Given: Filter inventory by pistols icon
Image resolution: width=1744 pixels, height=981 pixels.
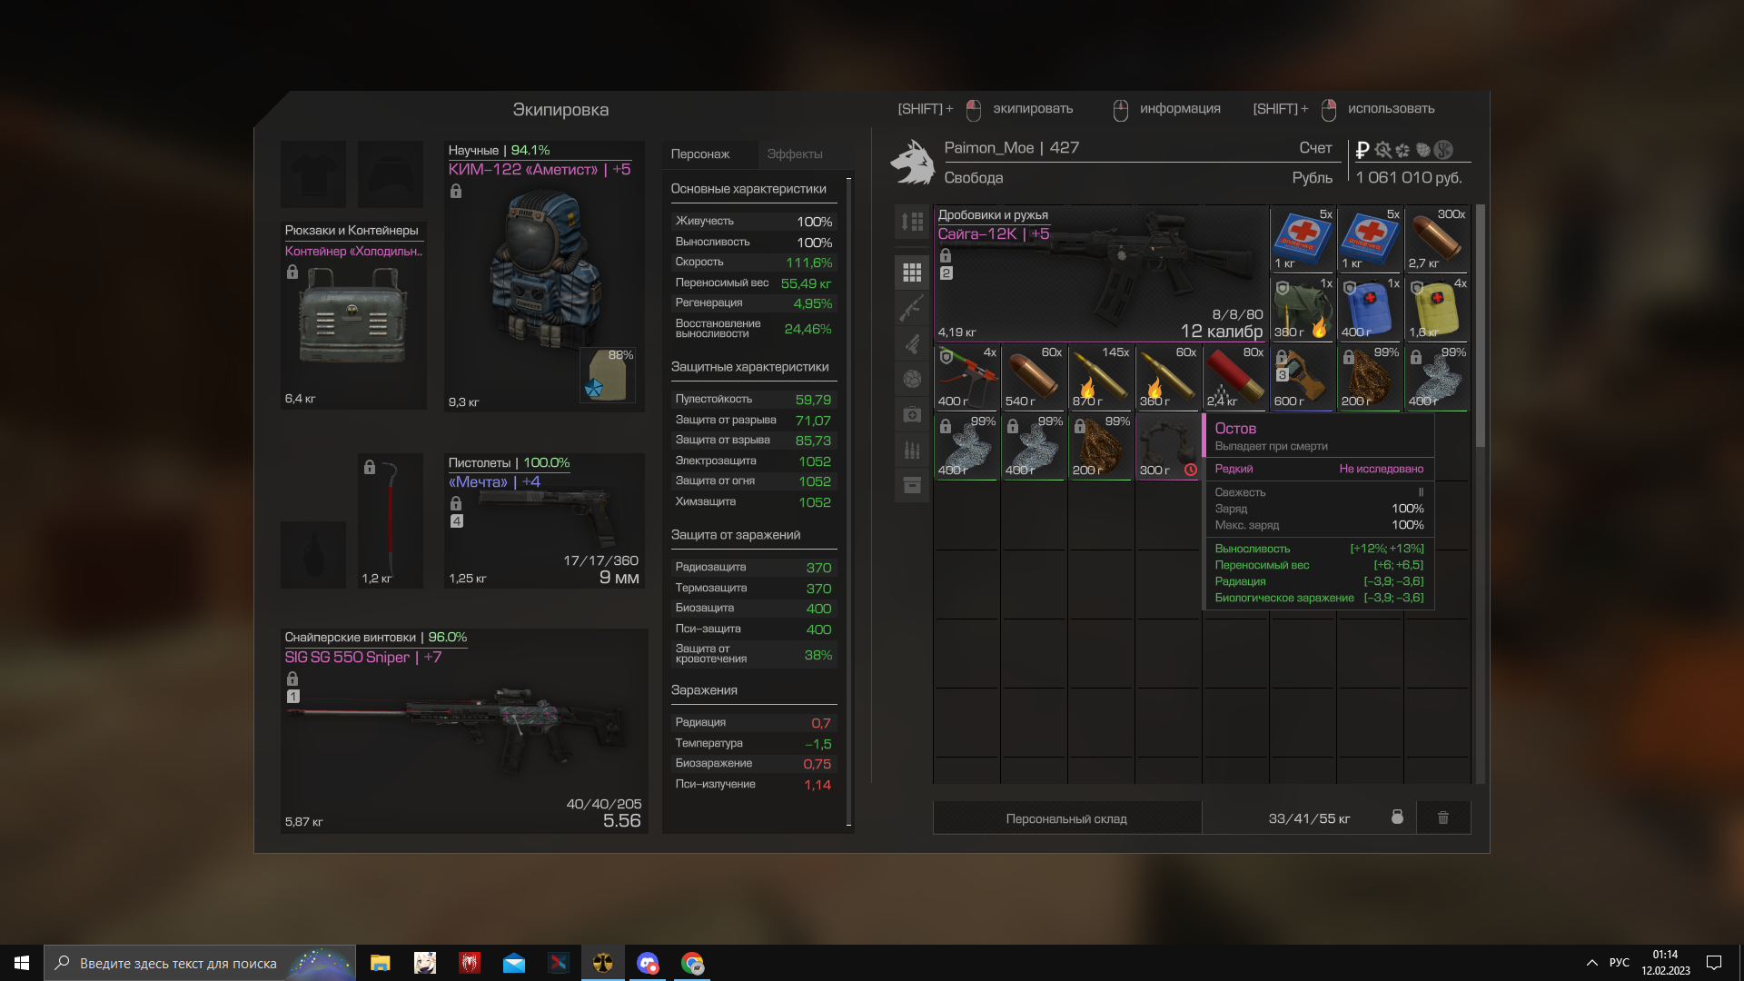Looking at the screenshot, I should [x=912, y=343].
